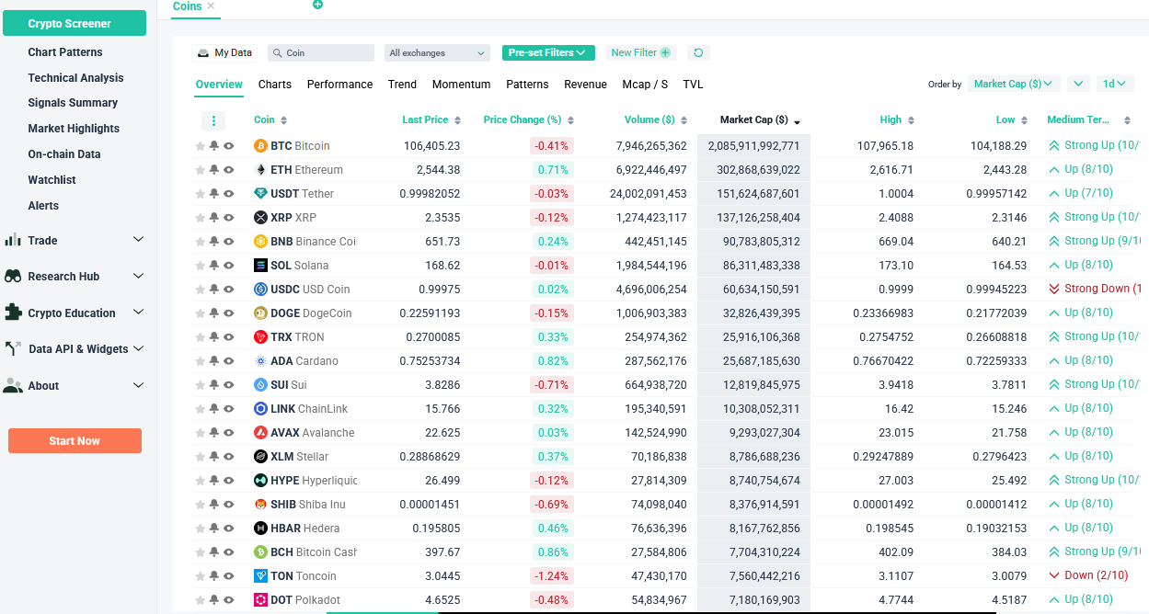Click the Start Now button
Viewport: 1149px width, 614px height.
pyautogui.click(x=75, y=441)
